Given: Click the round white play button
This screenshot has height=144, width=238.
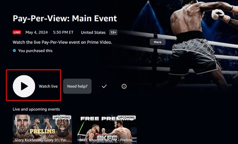Looking at the screenshot, I should (24, 86).
